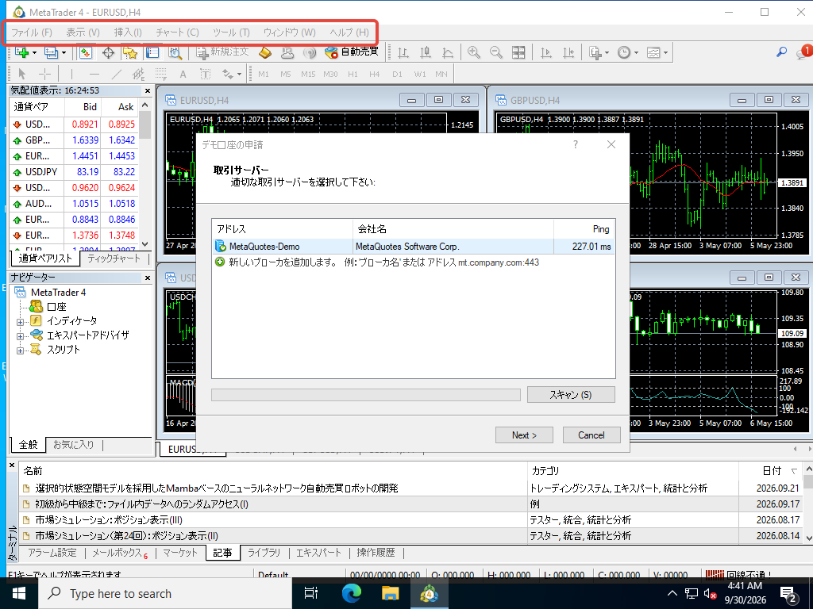
Task: Toggle the 自動売買 auto trading button
Action: pos(352,52)
